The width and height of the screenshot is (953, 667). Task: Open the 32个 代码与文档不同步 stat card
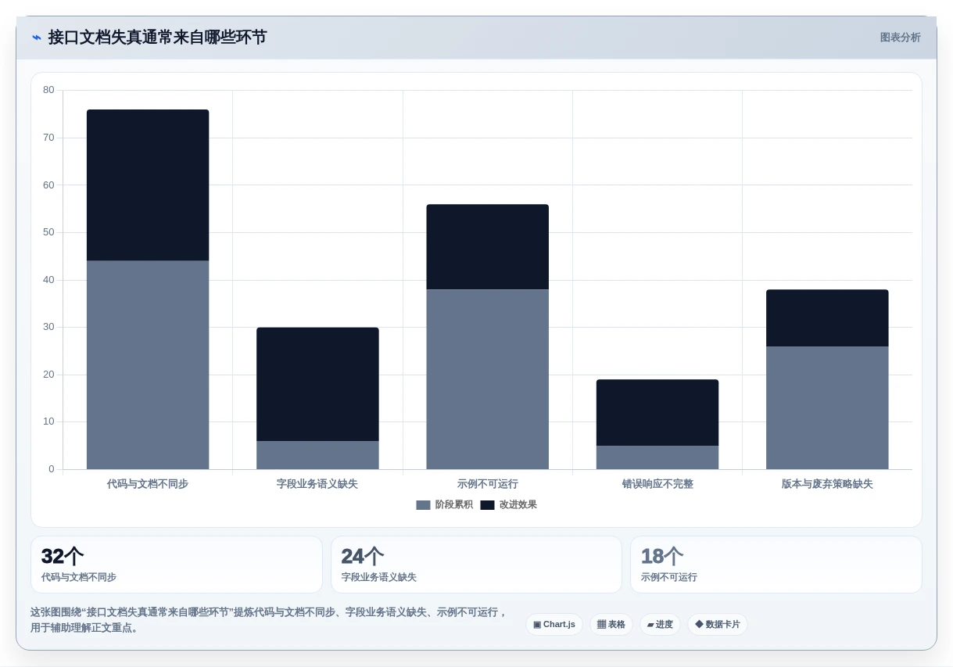pos(177,565)
